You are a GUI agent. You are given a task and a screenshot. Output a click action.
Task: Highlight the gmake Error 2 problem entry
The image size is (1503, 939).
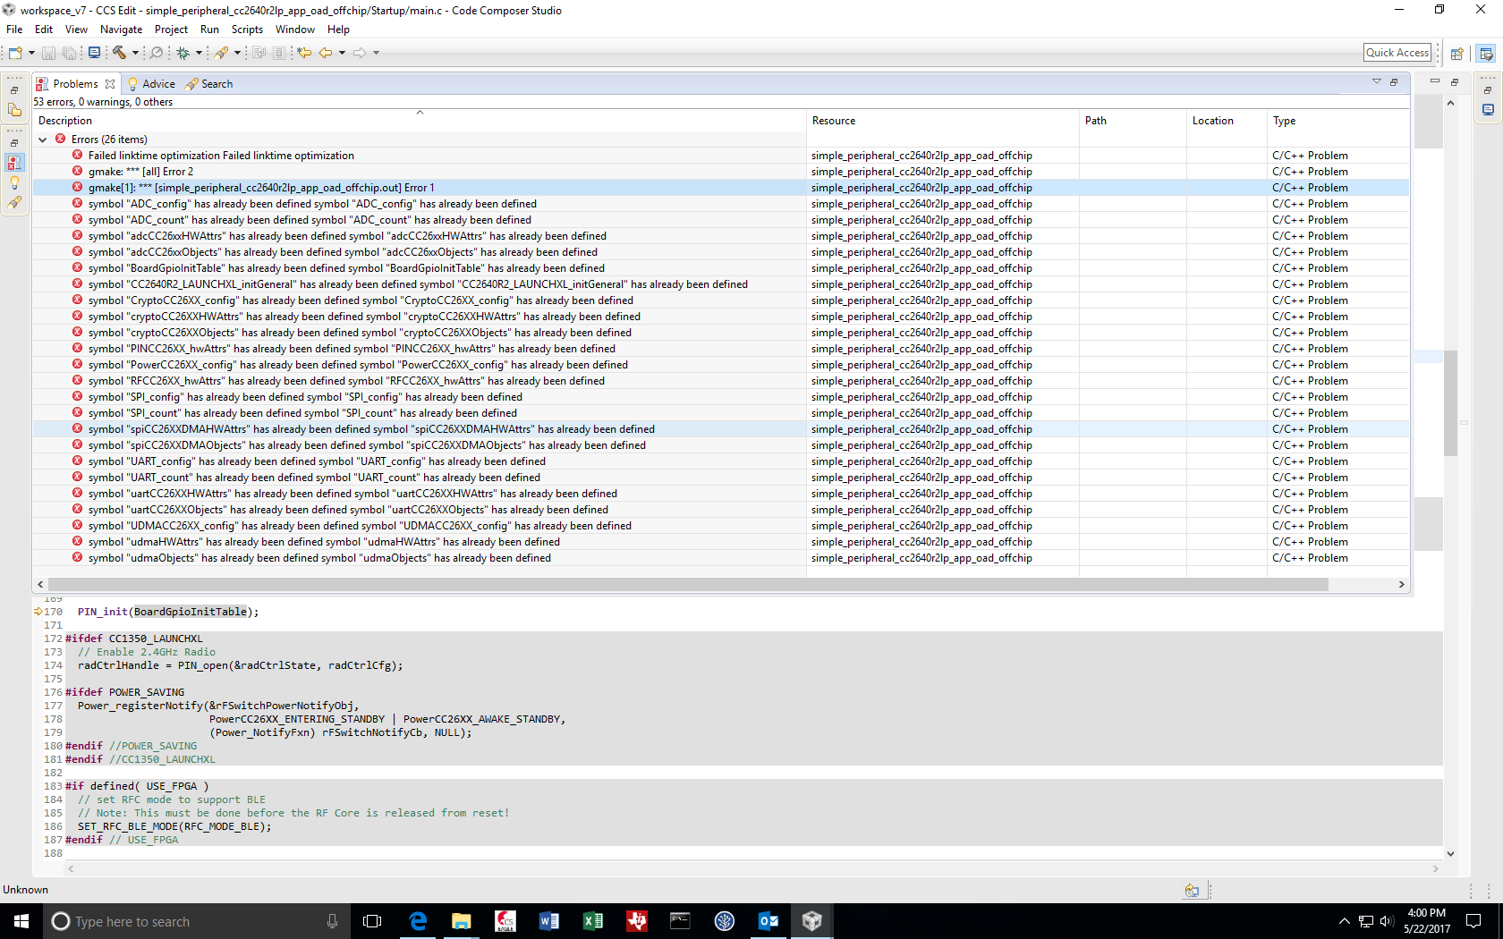coord(140,171)
